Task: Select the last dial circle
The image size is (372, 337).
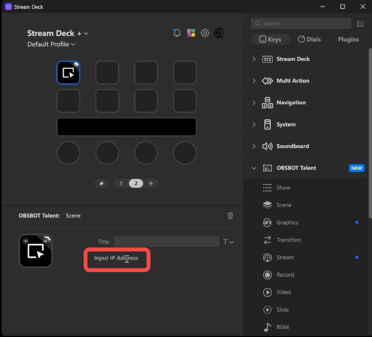Action: tap(185, 153)
